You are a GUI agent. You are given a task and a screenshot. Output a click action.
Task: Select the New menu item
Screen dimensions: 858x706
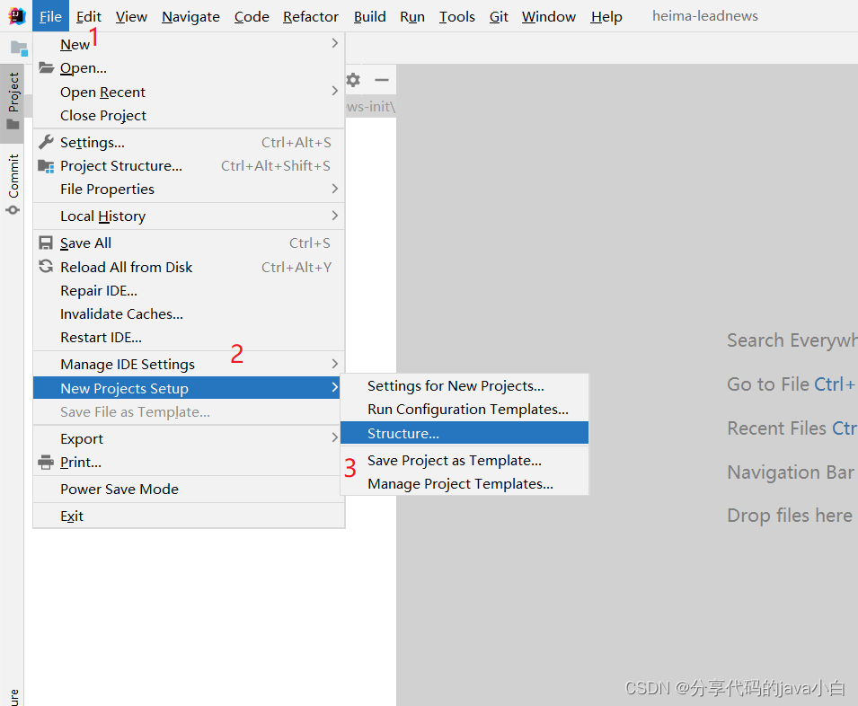189,44
